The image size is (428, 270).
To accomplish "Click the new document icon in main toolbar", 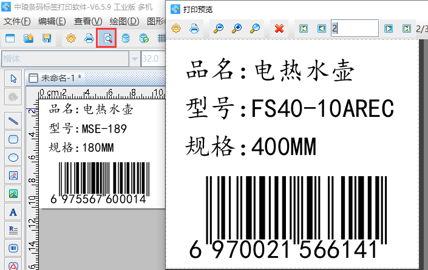I will [10, 38].
